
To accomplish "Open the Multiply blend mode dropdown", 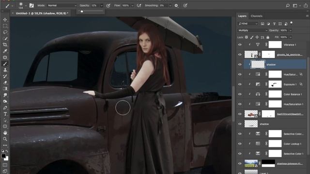I will [x=252, y=30].
